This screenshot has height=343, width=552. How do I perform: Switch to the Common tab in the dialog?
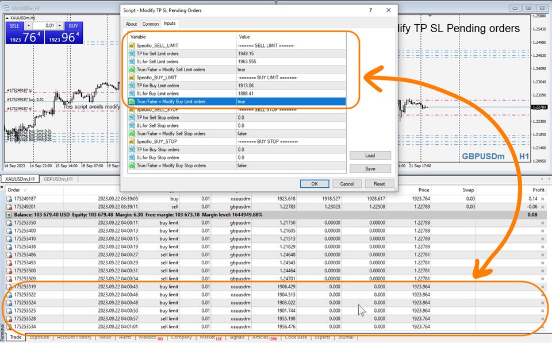coord(151,24)
